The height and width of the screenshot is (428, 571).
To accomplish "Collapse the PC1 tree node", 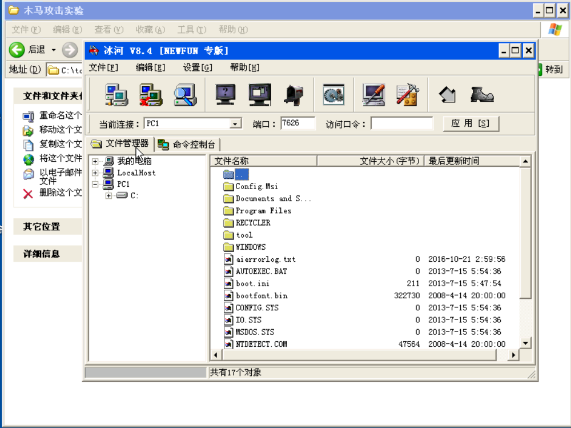I will coord(95,184).
